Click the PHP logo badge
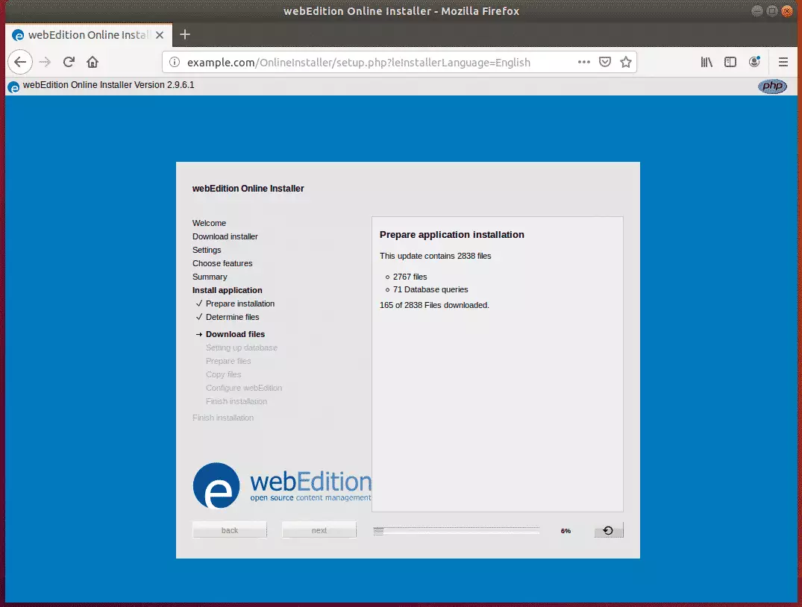 (772, 86)
